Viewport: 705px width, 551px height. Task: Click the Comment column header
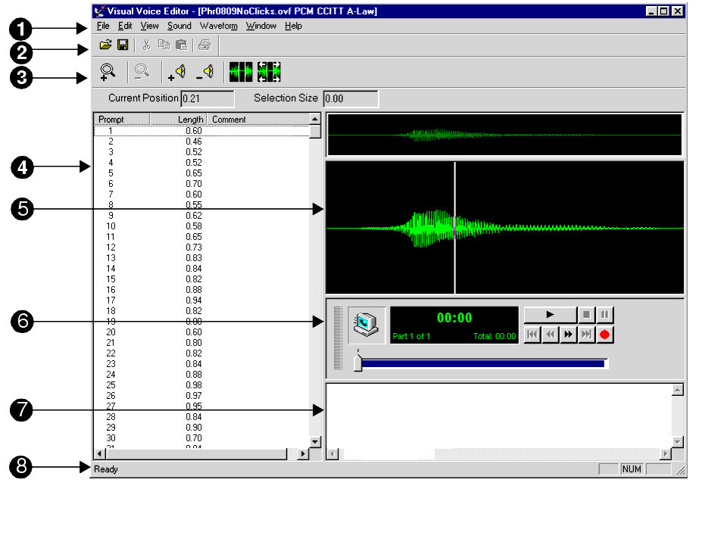point(258,119)
